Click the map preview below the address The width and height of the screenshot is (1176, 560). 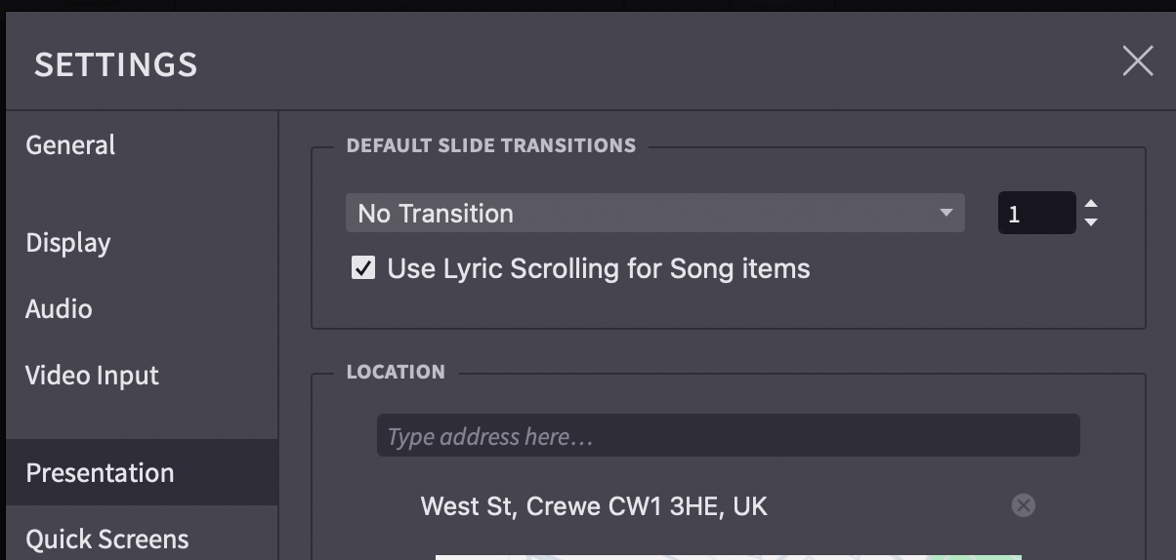(x=728, y=556)
